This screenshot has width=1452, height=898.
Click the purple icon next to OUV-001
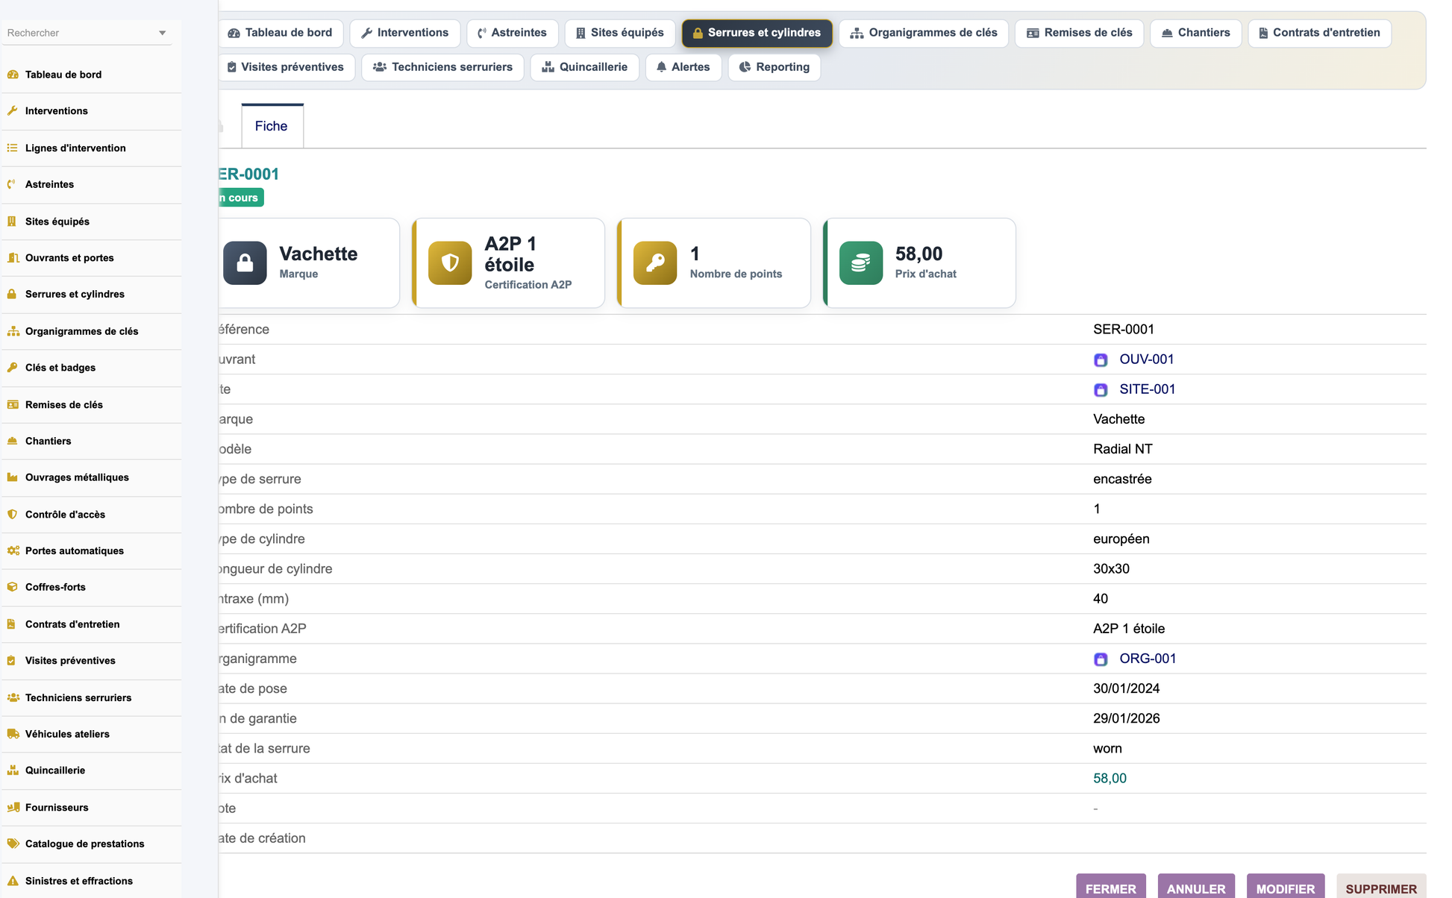1101,360
